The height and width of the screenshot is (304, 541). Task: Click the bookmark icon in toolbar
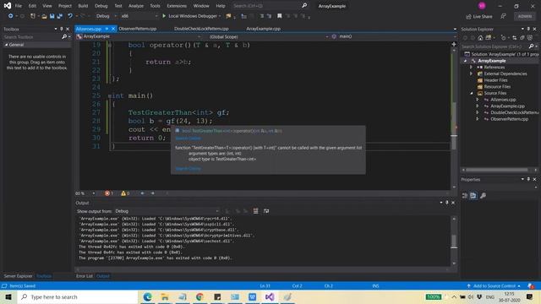click(280, 16)
